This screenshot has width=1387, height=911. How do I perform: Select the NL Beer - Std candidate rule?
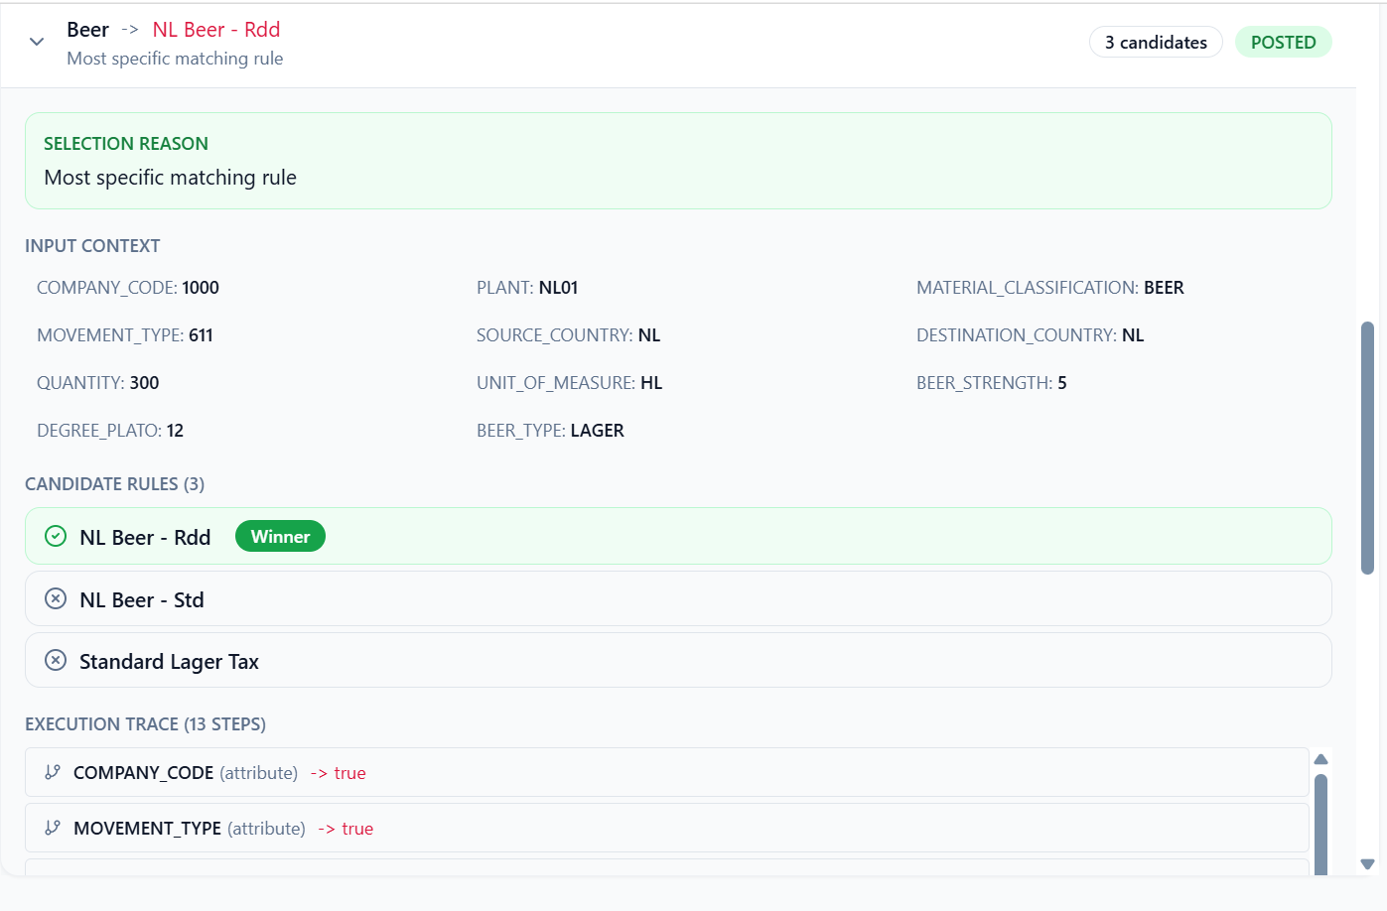677,599
